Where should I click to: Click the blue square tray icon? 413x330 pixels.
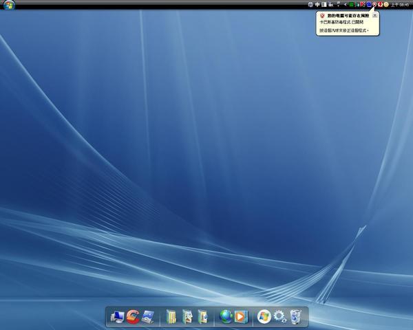369,5
